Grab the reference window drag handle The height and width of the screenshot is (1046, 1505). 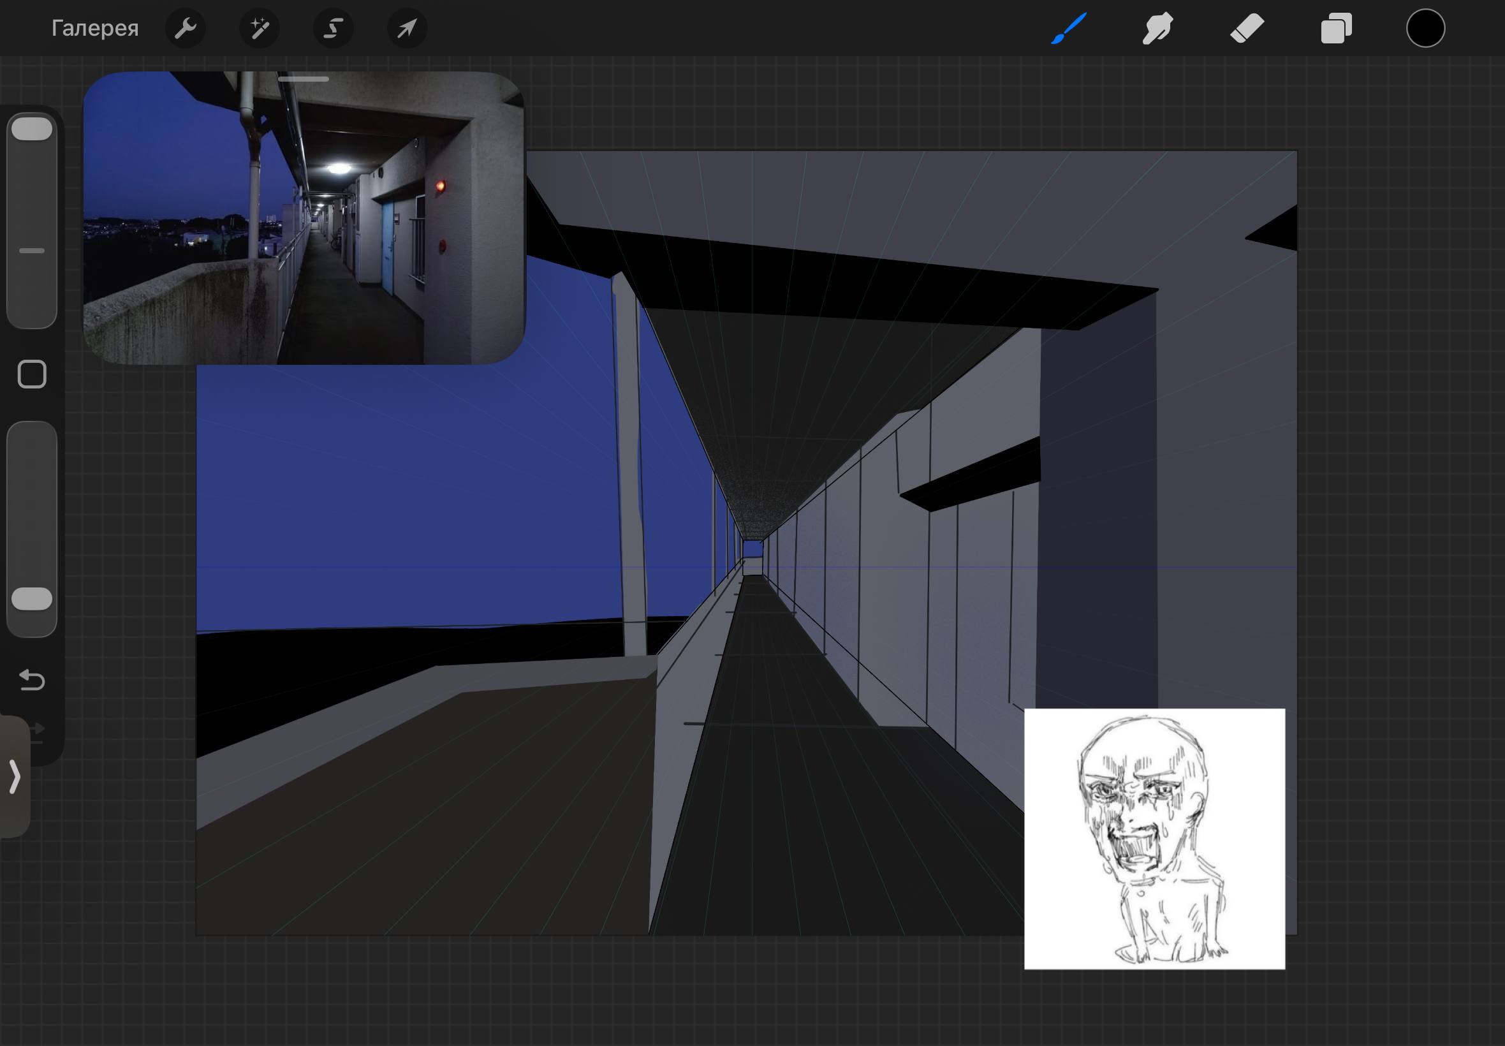tap(304, 79)
